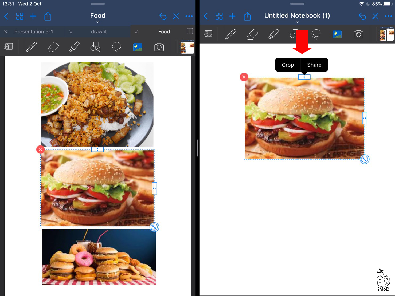395x296 pixels.
Task: Toggle read-only pen mode in Food notebook
Action: point(176,17)
